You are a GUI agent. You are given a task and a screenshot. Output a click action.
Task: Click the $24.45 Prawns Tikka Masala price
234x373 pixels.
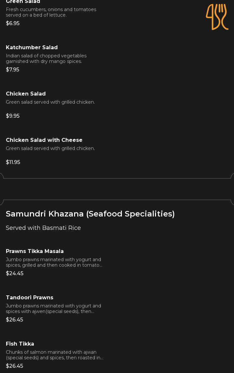[15, 274]
